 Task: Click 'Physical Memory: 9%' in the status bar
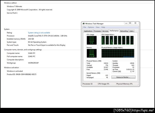124,84
